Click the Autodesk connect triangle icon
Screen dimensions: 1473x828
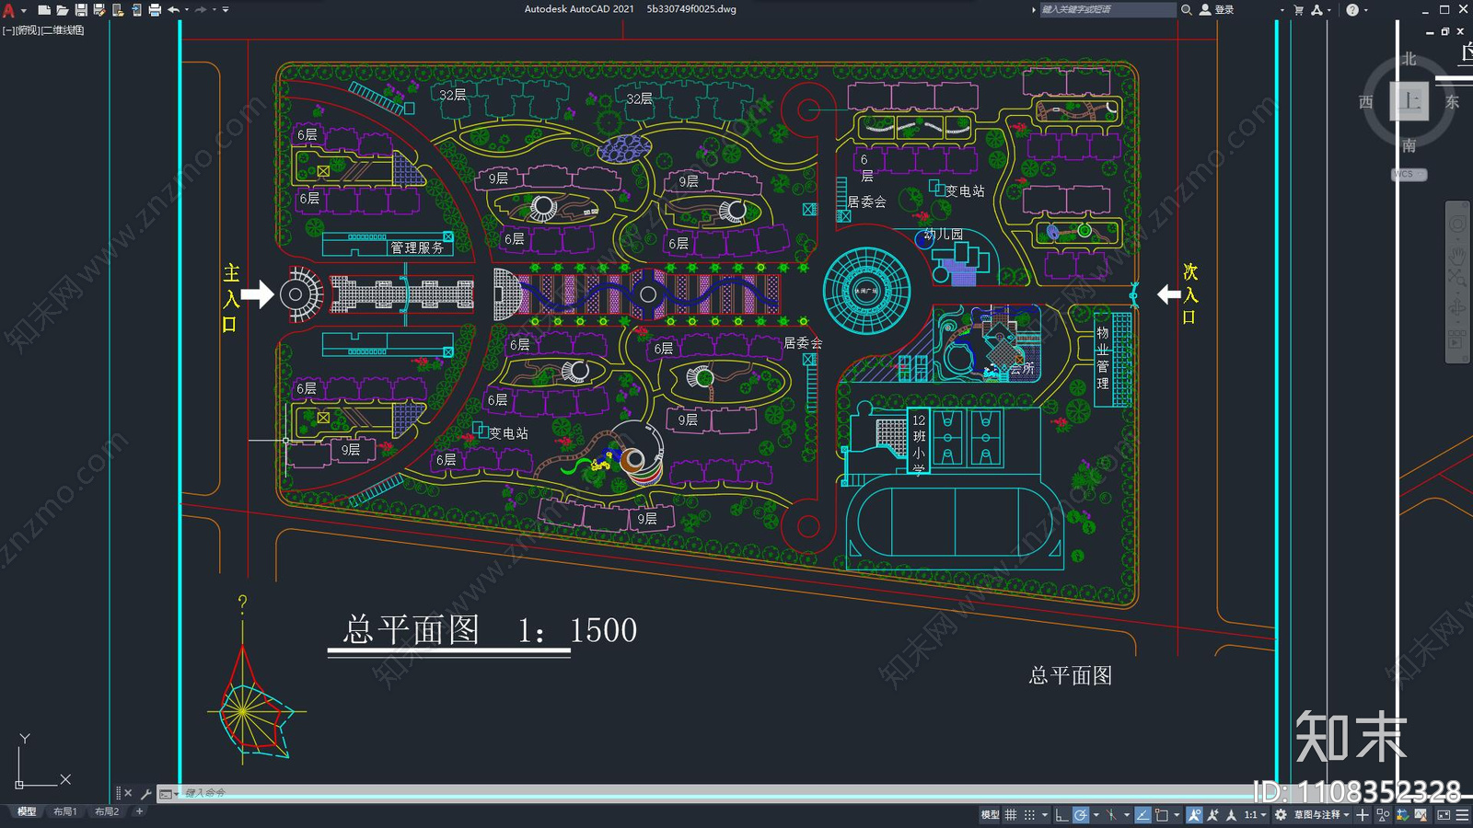click(x=1316, y=10)
